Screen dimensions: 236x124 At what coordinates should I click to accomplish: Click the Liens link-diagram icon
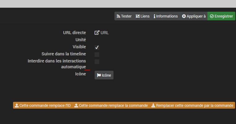point(138,16)
